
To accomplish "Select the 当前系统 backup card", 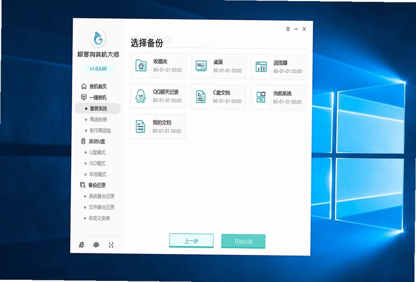I will pyautogui.click(x=278, y=98).
